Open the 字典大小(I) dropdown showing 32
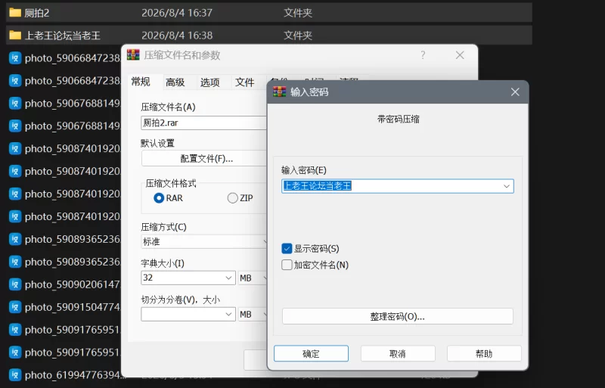This screenshot has width=605, height=388. (x=228, y=278)
